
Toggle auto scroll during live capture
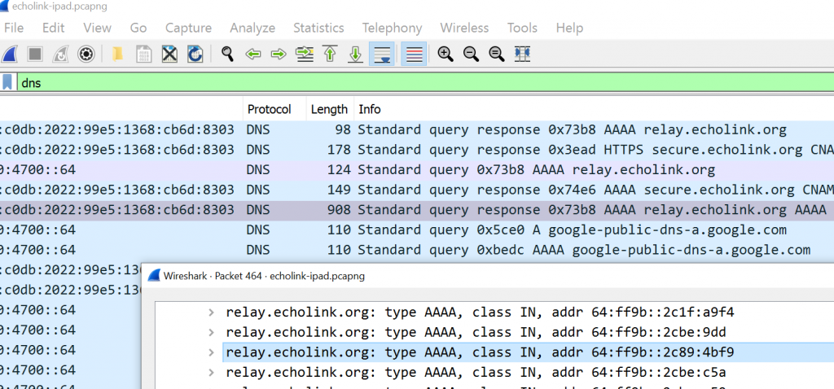coord(381,55)
